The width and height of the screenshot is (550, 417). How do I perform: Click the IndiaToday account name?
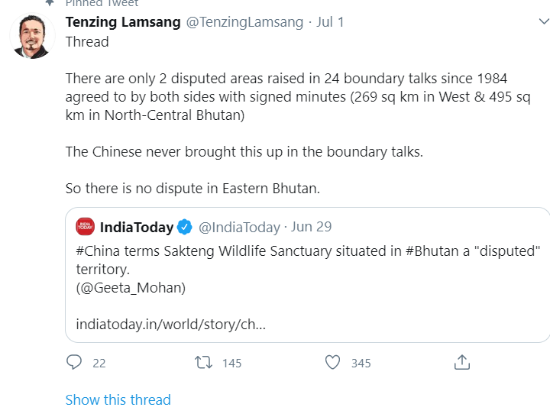pyautogui.click(x=137, y=227)
